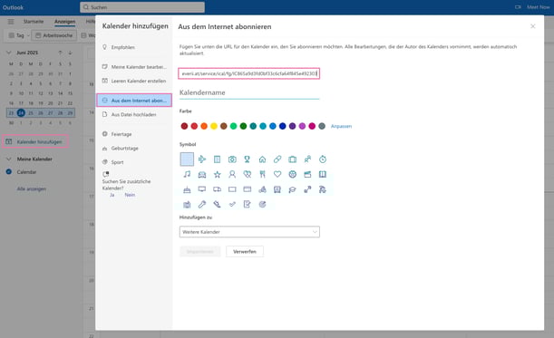This screenshot has height=338, width=554.
Task: Collapse the Meine Kalender group
Action: (9, 159)
